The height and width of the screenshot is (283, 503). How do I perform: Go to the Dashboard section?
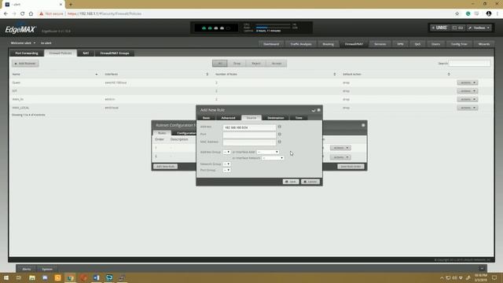[x=271, y=44]
